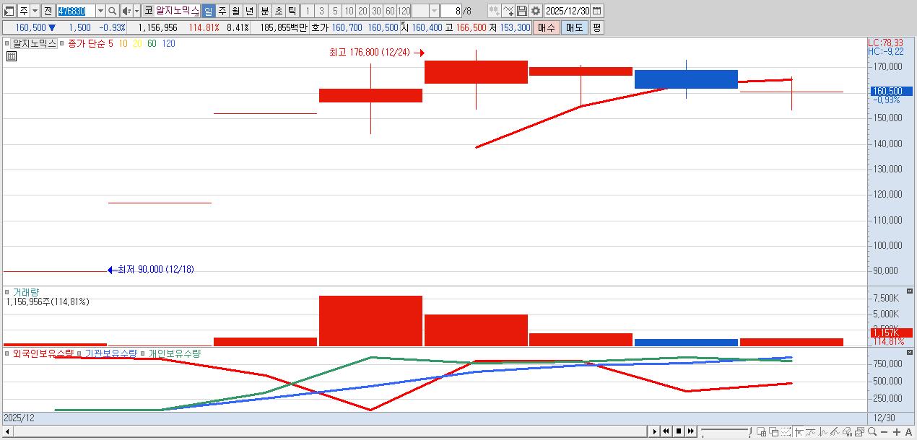This screenshot has width=917, height=440.
Task: Click the 매수 buy button
Action: (547, 27)
